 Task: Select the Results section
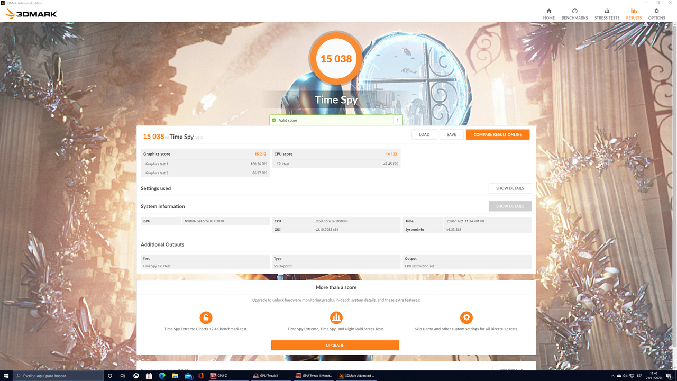(634, 14)
